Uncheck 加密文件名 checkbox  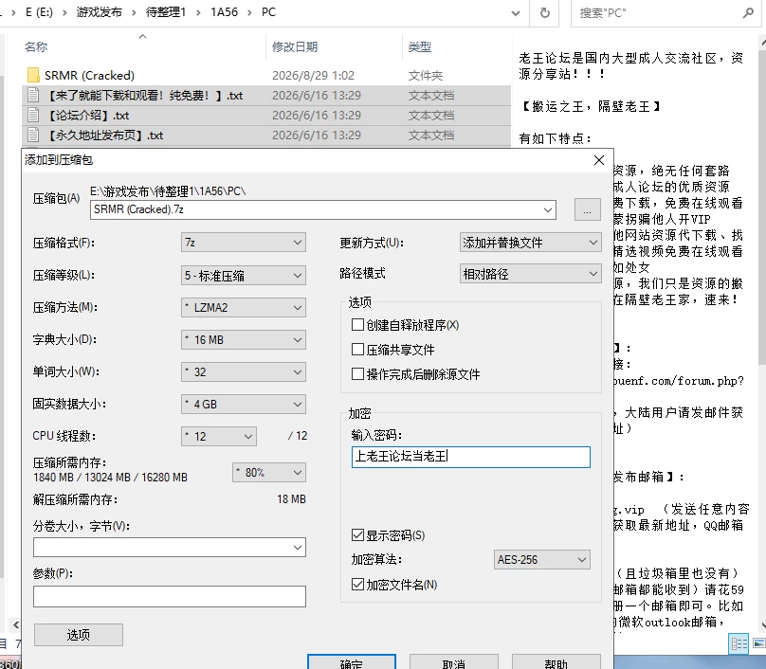[357, 584]
